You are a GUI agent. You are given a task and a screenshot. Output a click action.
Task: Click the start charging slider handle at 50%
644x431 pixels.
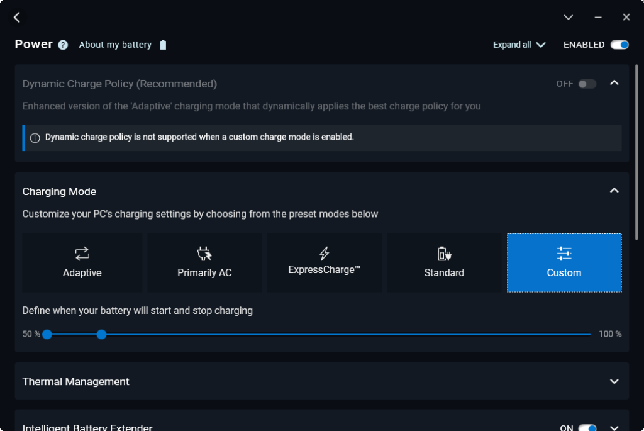(47, 334)
